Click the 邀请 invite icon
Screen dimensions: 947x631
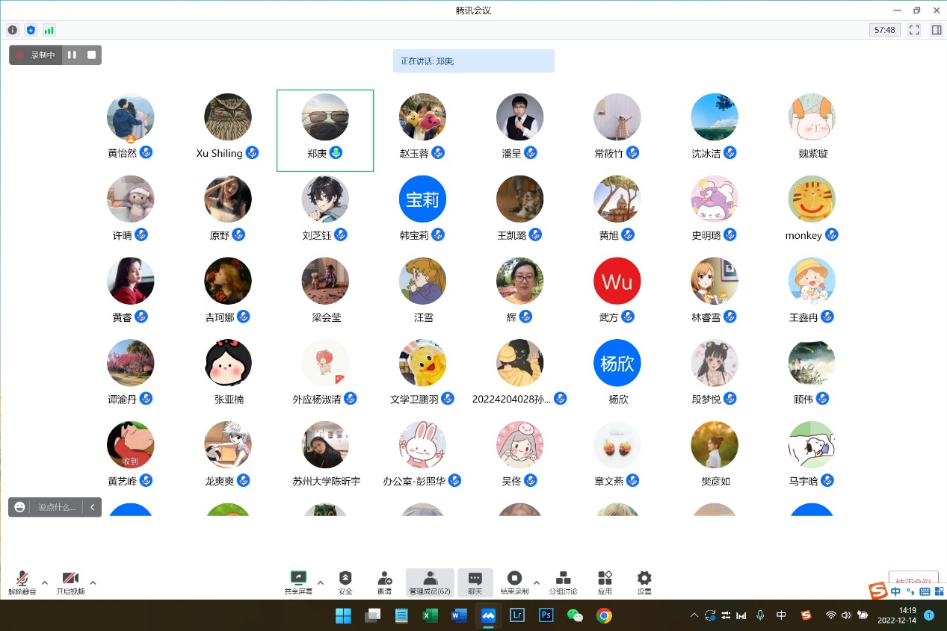pos(384,582)
